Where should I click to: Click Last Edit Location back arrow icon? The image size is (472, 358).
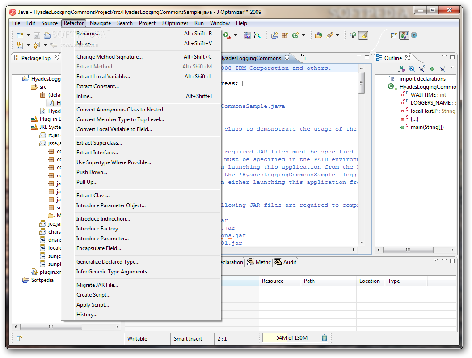(54, 45)
